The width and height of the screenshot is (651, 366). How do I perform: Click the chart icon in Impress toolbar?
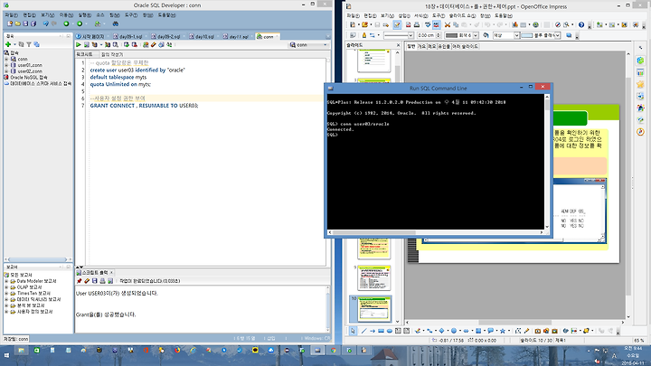(514, 25)
